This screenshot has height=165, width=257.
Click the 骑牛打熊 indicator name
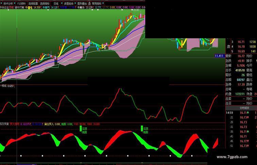(19, 7)
